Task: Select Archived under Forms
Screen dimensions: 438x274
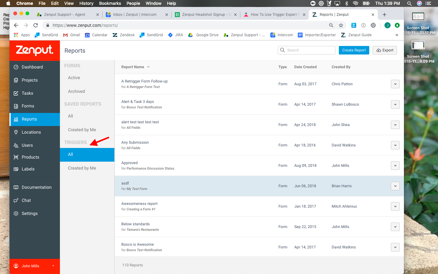Action: click(x=76, y=91)
